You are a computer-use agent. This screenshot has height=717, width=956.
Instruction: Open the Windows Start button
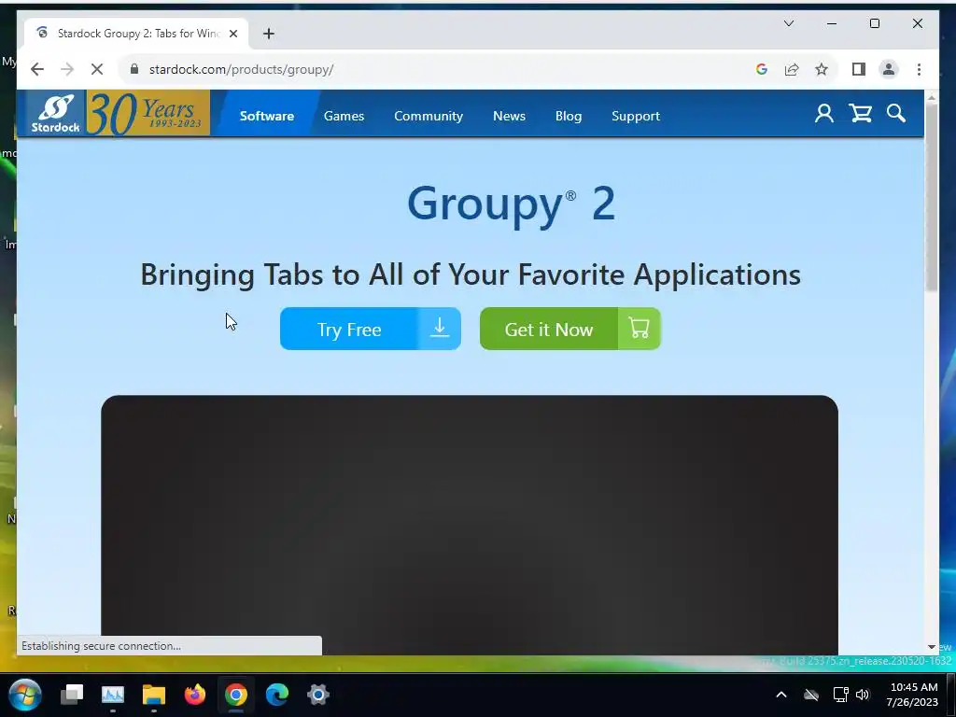click(x=25, y=695)
